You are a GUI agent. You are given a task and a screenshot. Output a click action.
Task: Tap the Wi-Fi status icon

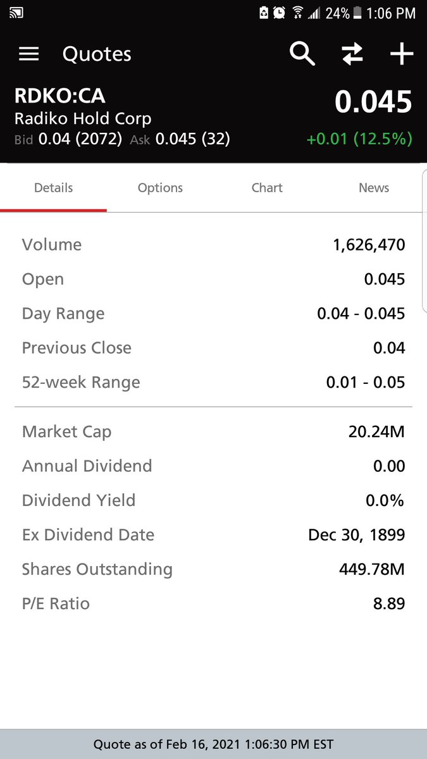297,13
